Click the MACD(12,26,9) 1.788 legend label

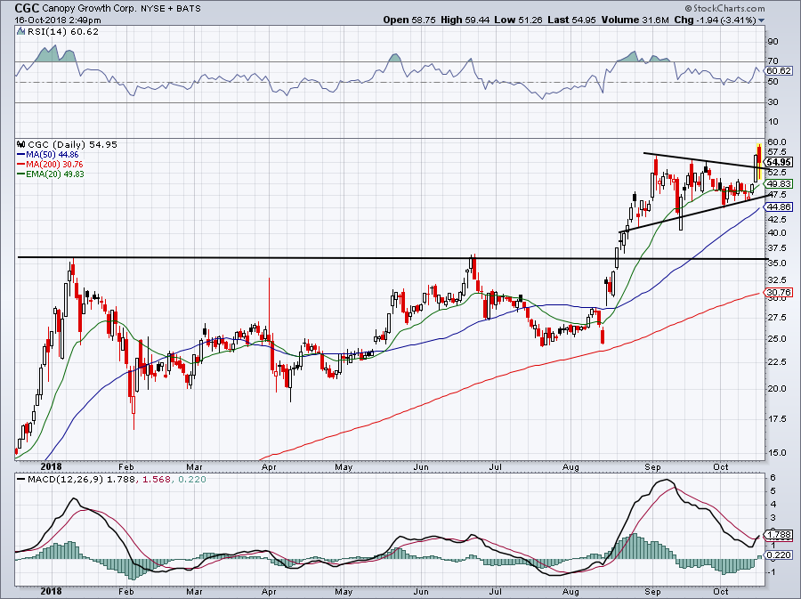click(x=81, y=480)
